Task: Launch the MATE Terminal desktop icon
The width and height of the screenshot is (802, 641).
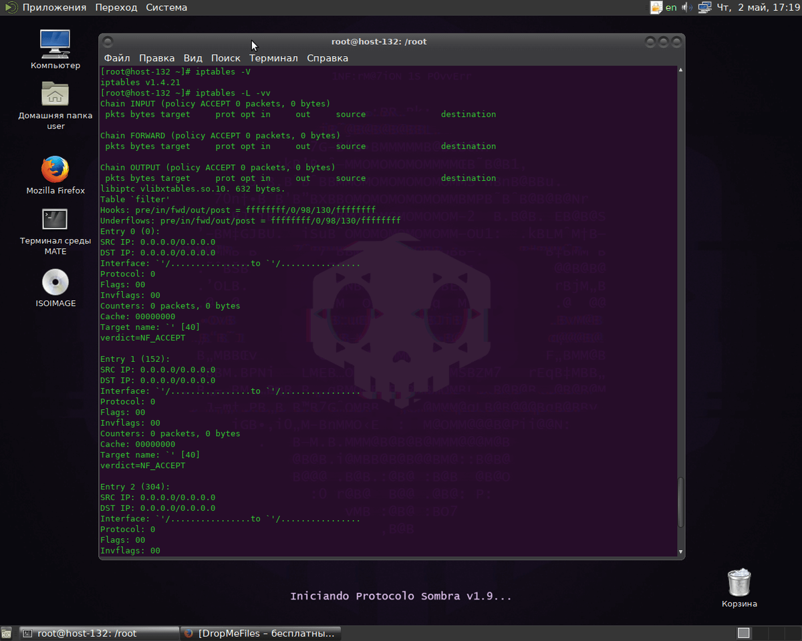Action: tap(55, 232)
